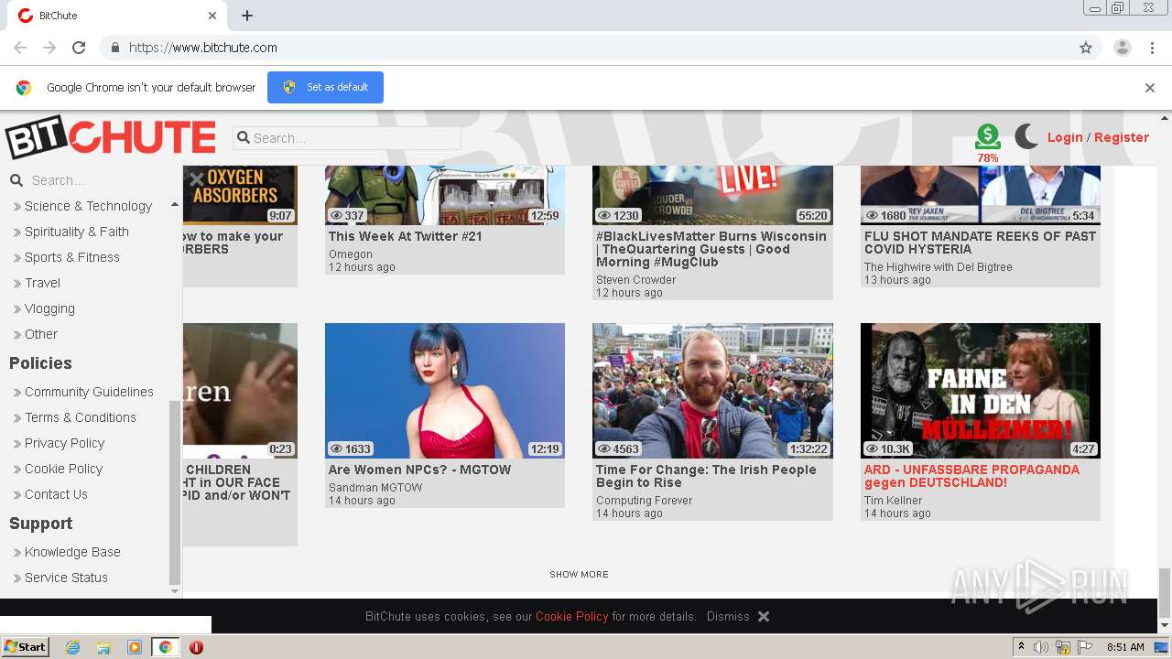Viewport: 1172px width, 659px height.
Task: Open Science & Technology category
Action: [x=88, y=206]
